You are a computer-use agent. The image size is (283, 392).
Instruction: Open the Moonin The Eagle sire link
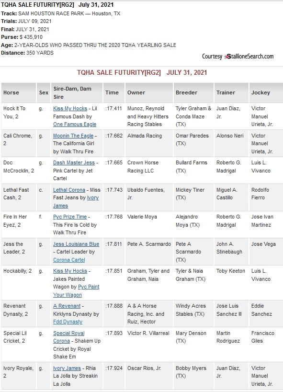[73, 136]
